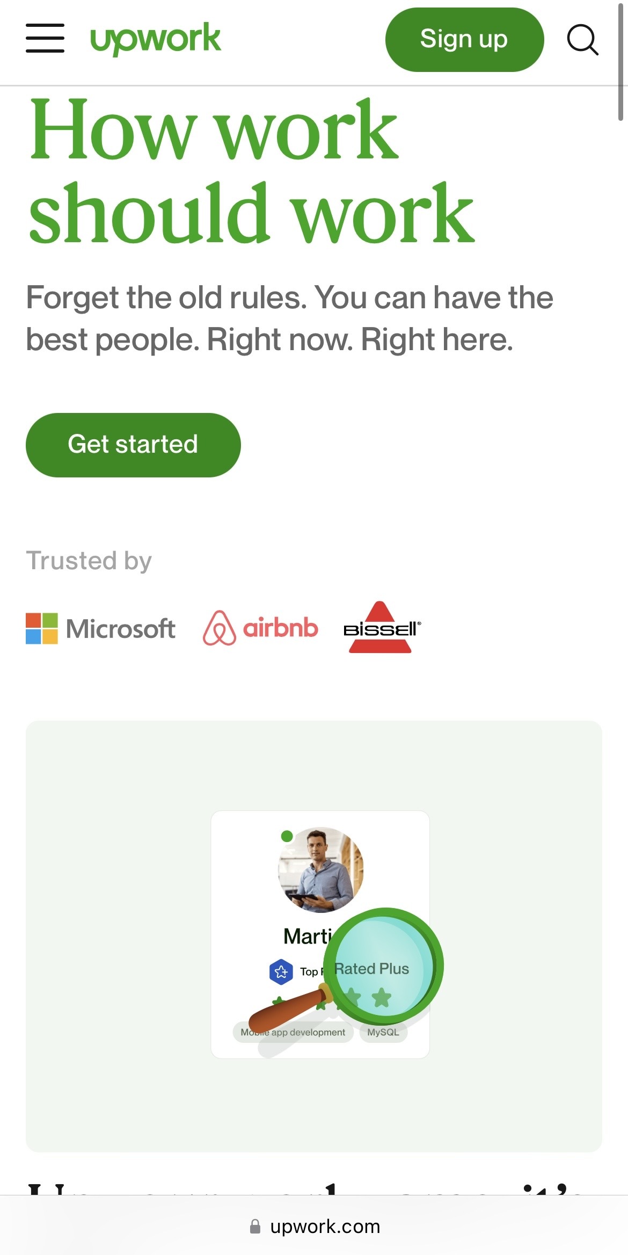Click the Get started button
This screenshot has height=1255, width=628.
(x=133, y=445)
